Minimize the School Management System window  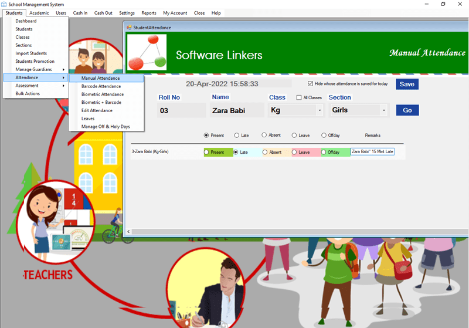tap(427, 4)
